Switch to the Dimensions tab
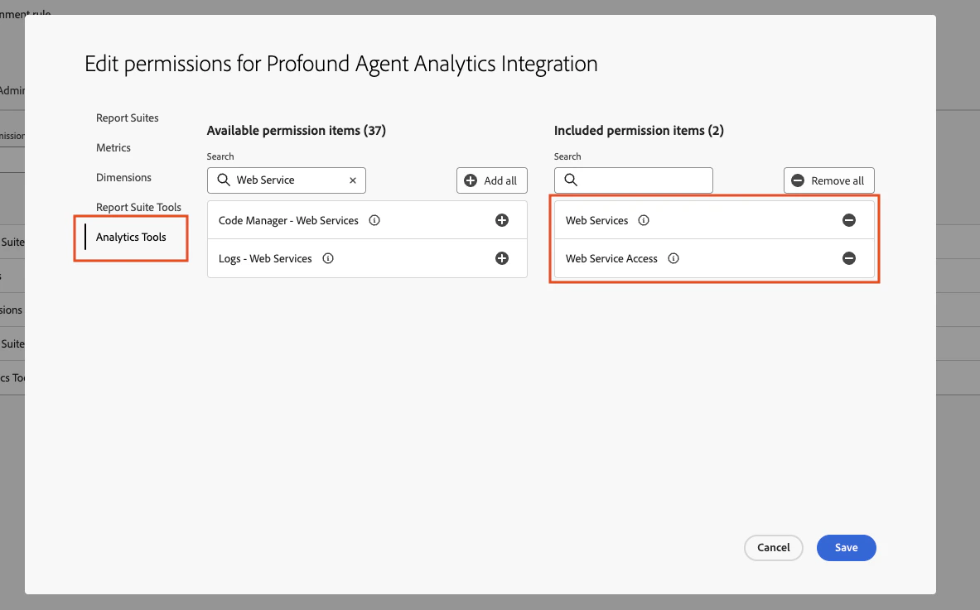 [123, 178]
